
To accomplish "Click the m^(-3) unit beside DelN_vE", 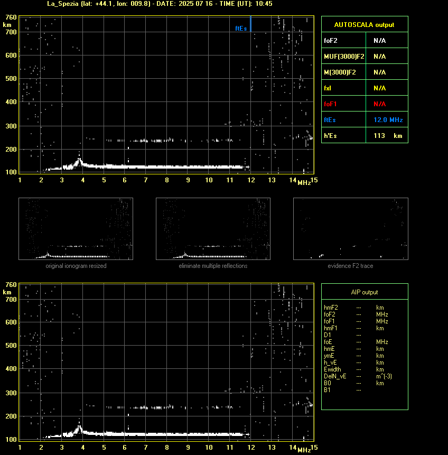I will pyautogui.click(x=384, y=376).
